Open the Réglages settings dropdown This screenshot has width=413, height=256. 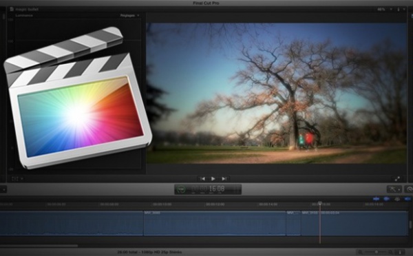click(129, 16)
